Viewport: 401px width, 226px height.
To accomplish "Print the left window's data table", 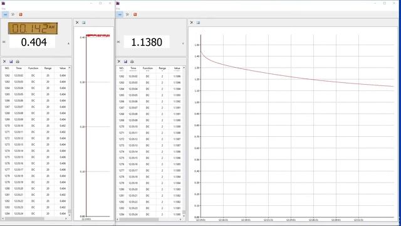I will pyautogui.click(x=18, y=62).
